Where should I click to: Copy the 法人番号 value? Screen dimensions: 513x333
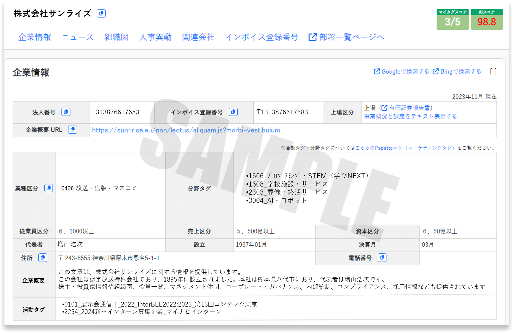[x=66, y=112]
